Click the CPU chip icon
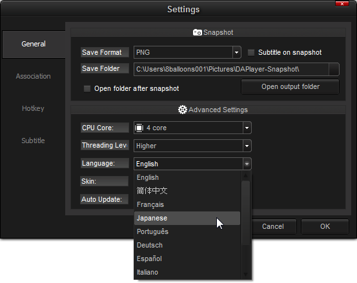Screen dimensions: 357x283 click(139, 128)
